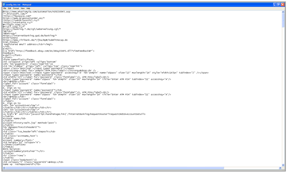The width and height of the screenshot is (288, 174).
Task: Click the 'ice_headerleft' Deposit line
Action: (x=29, y=131)
